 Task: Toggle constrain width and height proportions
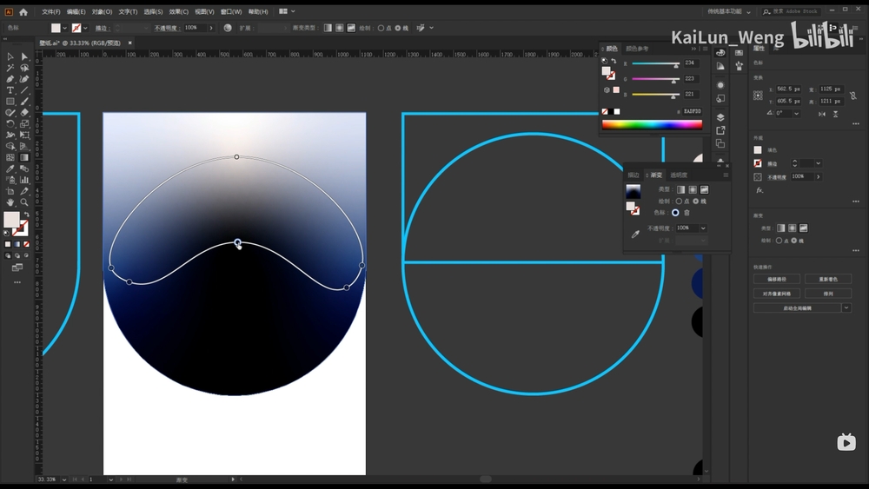[x=853, y=96]
